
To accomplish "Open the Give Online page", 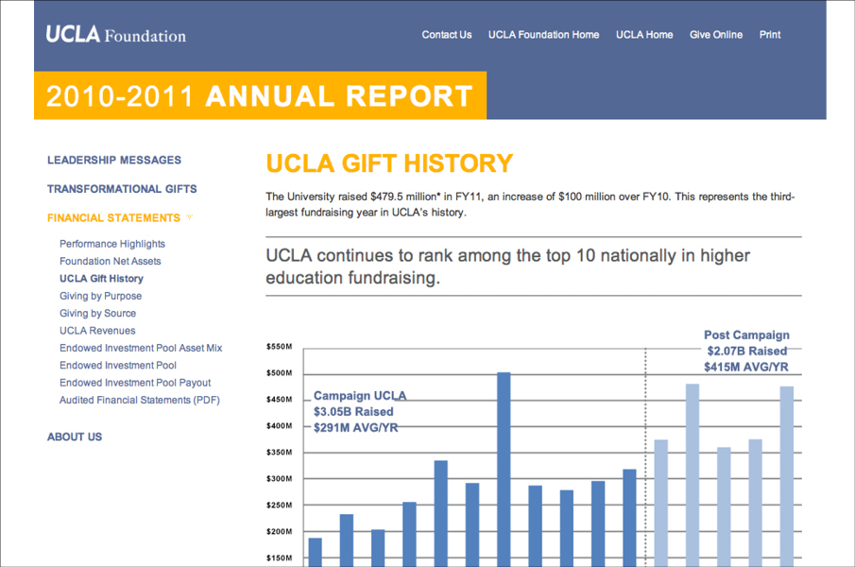I will tap(716, 35).
